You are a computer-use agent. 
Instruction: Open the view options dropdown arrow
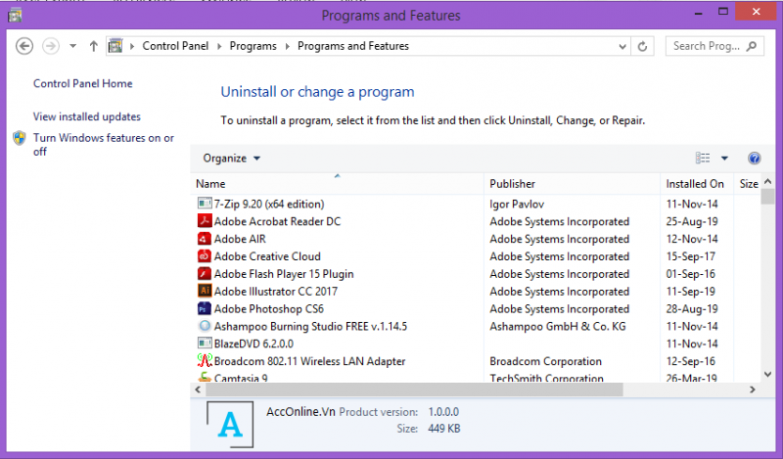[x=724, y=159]
